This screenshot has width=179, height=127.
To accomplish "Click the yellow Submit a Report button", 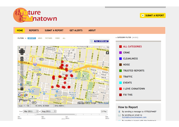I will pyautogui.click(x=153, y=15).
